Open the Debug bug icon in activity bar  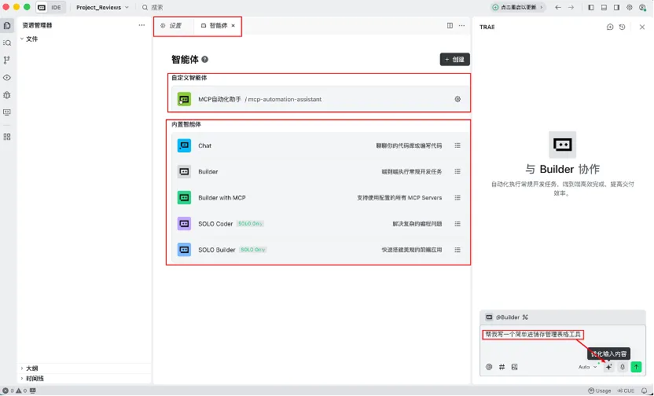pyautogui.click(x=7, y=95)
